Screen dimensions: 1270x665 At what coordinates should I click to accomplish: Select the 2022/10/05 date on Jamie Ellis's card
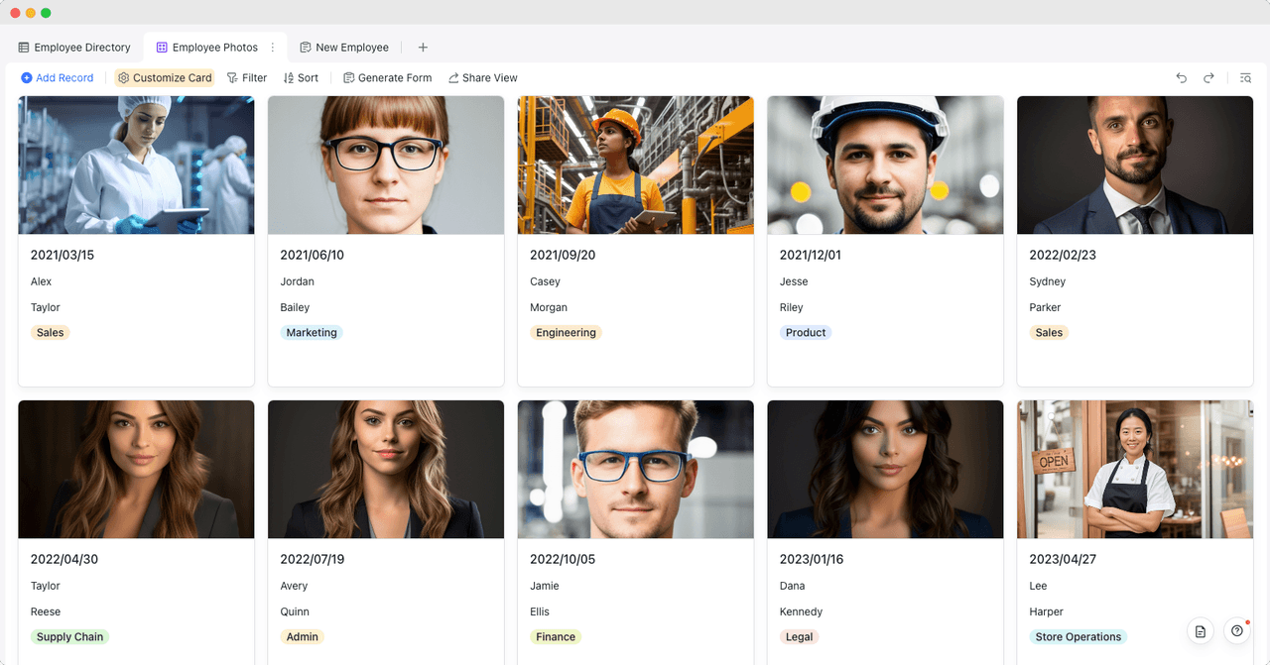click(562, 559)
